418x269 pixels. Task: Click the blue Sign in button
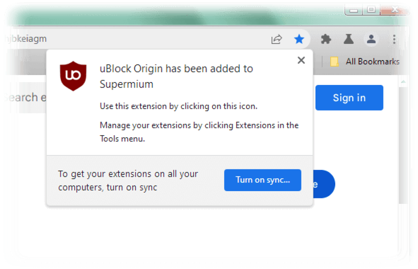[x=349, y=98]
